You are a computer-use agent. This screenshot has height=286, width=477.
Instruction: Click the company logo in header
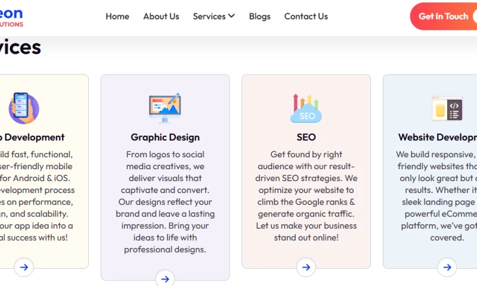coord(12,17)
